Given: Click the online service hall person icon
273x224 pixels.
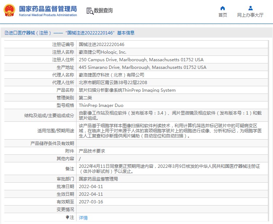Looking at the screenshot, I should click(251, 8).
